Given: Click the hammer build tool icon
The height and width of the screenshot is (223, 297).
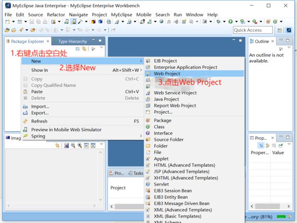Looking at the screenshot, I should pyautogui.click(x=80, y=21).
